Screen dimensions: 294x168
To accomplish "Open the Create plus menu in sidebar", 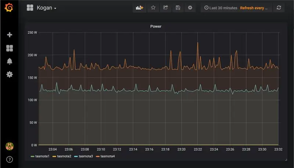I will pyautogui.click(x=10, y=35).
